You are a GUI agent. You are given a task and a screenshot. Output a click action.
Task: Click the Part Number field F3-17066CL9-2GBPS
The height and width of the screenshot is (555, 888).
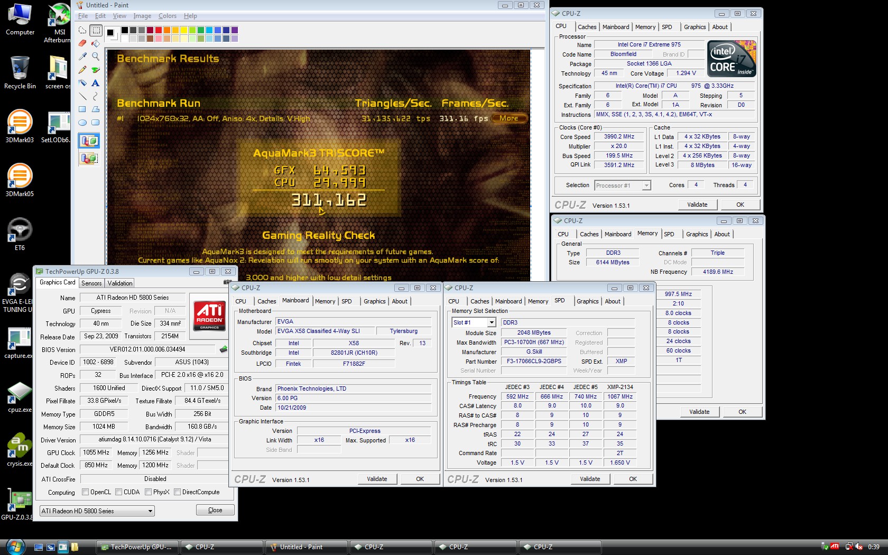tap(534, 362)
